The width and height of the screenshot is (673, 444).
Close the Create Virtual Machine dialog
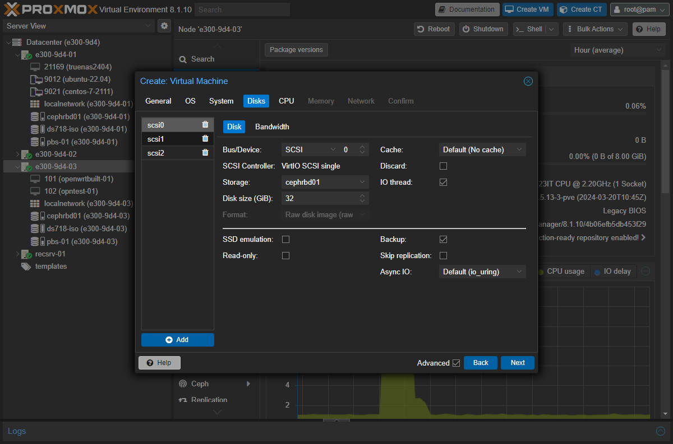tap(528, 81)
